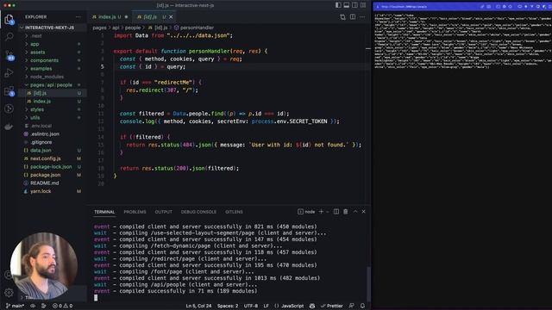Expand the styles folder

point(37,109)
